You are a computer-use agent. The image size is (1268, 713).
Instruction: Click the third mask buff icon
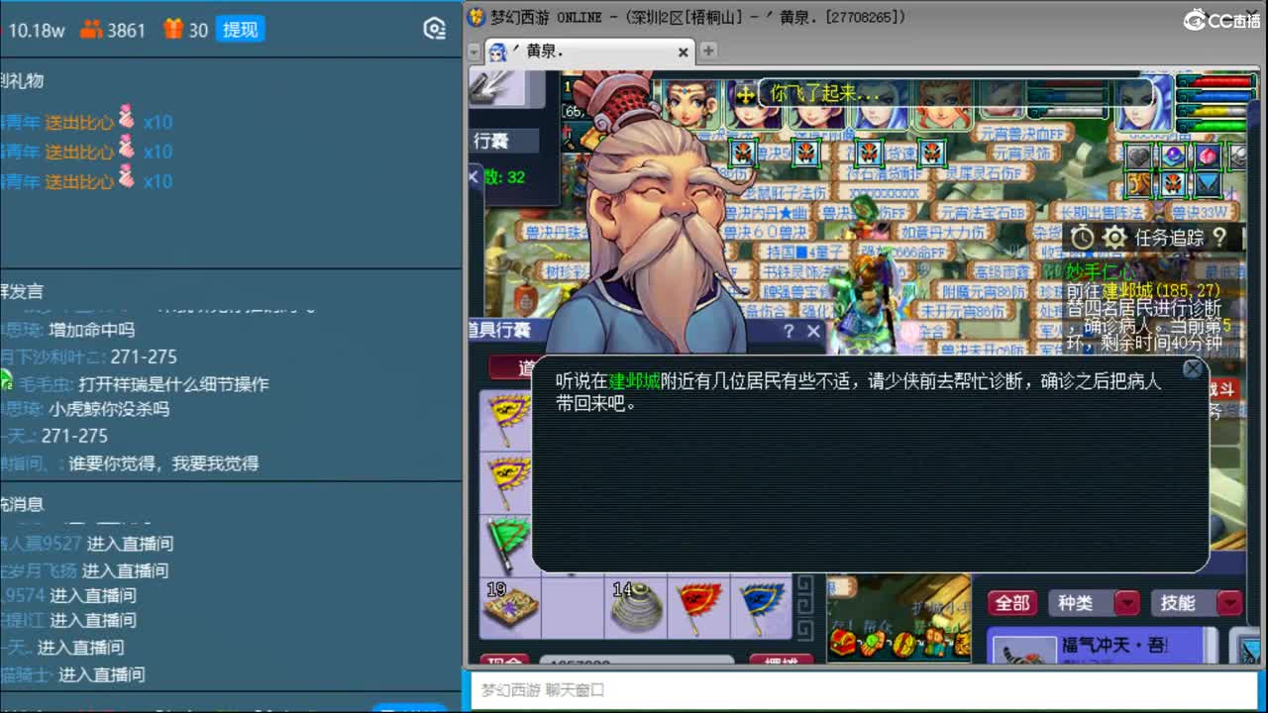click(x=869, y=153)
